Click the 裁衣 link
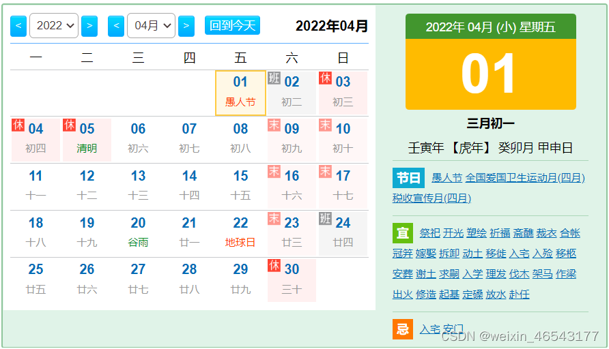 [546, 233]
